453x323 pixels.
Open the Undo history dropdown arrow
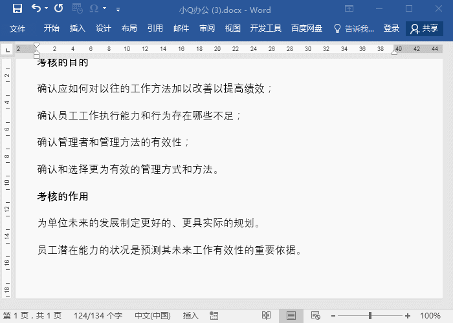pos(46,9)
